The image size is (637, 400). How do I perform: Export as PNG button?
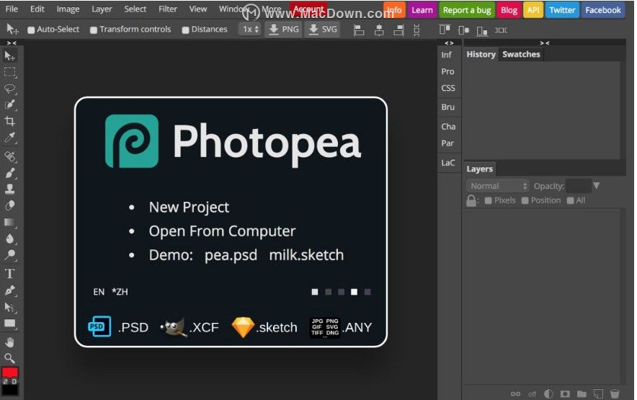coord(284,30)
